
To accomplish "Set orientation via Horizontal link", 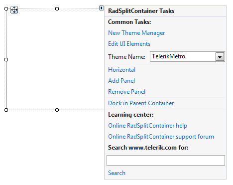I will [x=121, y=70].
